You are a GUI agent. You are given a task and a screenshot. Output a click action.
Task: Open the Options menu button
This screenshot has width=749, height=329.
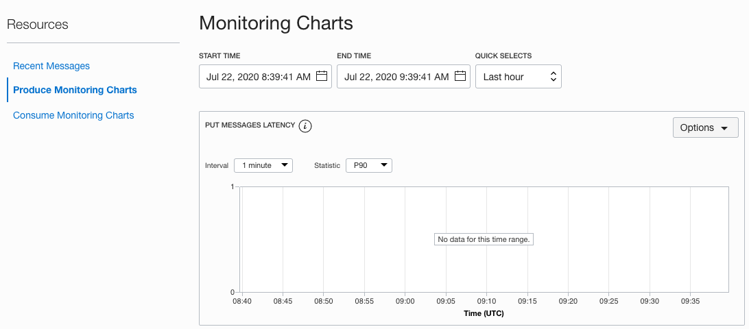pos(705,127)
